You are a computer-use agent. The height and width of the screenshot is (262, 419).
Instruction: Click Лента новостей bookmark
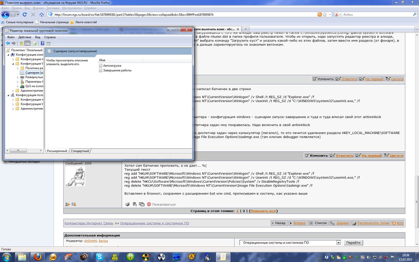pos(84,22)
